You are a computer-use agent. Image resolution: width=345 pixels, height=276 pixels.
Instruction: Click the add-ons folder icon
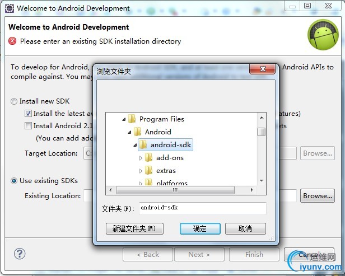[148, 157]
